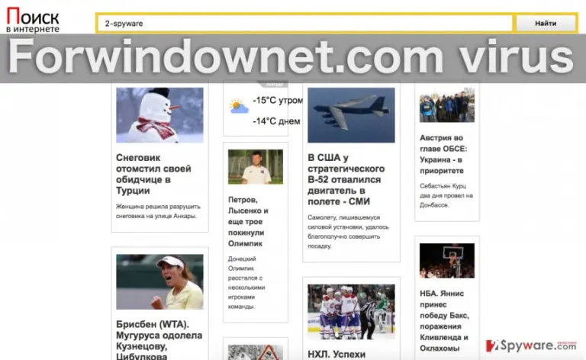
Task: Open headline Брисбен (WTA). Мугуруса одолела
Action: tap(159, 340)
